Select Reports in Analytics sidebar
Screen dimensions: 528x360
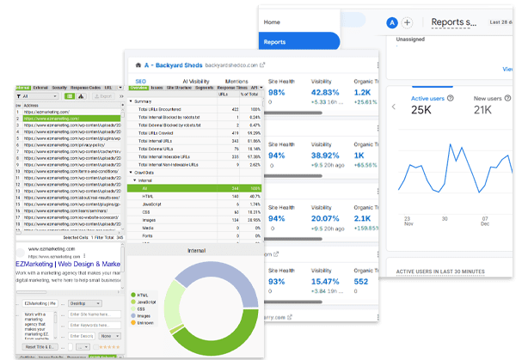[299, 42]
